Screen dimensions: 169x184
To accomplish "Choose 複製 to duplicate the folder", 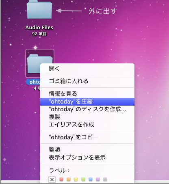I will click(x=87, y=117).
